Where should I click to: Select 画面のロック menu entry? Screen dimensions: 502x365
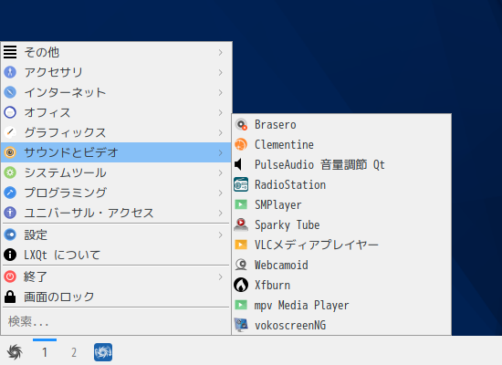(x=116, y=297)
